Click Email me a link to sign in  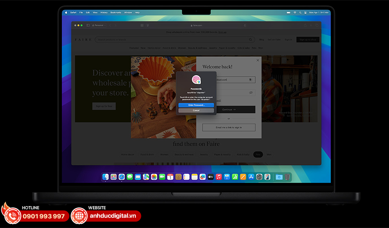coord(229,127)
